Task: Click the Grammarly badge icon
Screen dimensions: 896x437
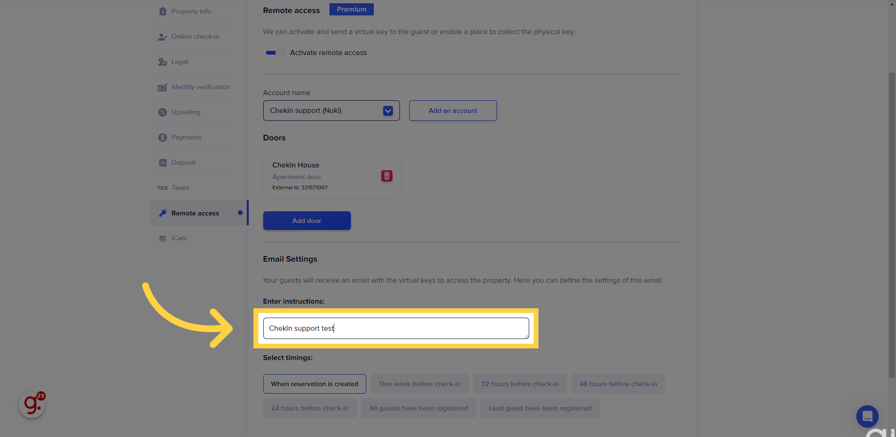Action: click(32, 405)
